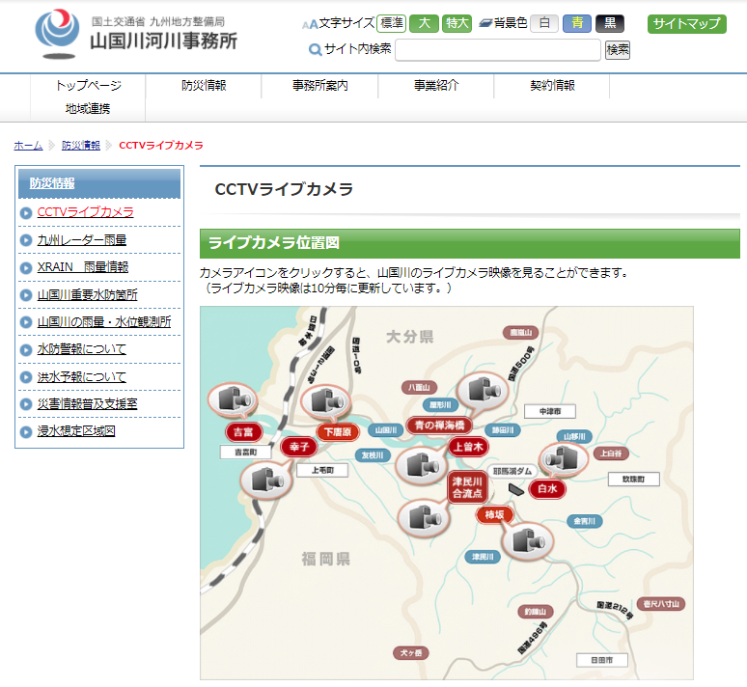Open the 白水 camera icon on map
The image size is (747, 687).
point(563,459)
